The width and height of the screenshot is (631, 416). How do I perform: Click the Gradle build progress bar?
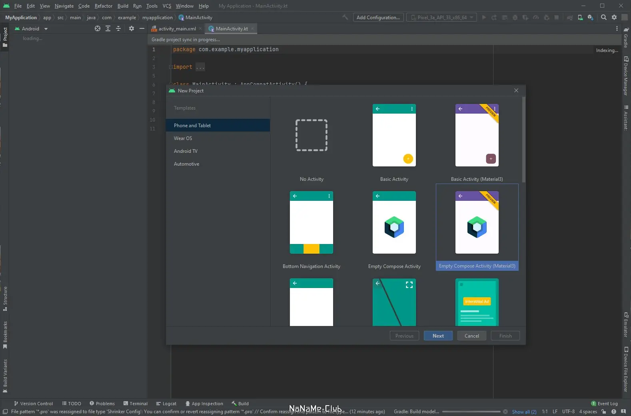471,412
